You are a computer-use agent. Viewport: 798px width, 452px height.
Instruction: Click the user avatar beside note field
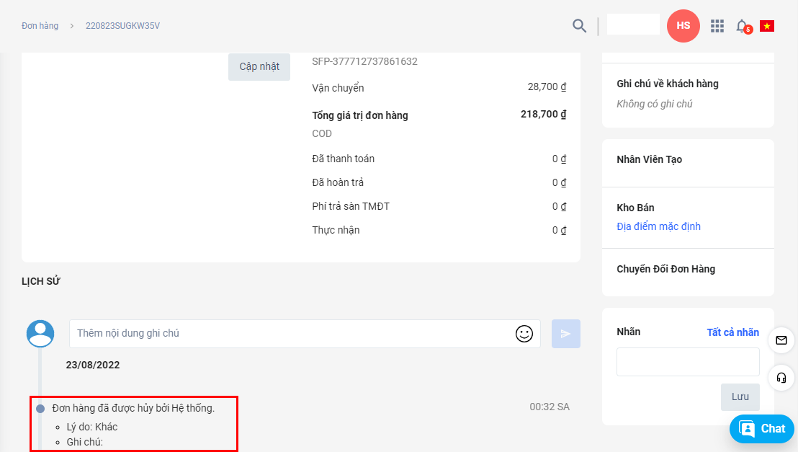tap(40, 334)
